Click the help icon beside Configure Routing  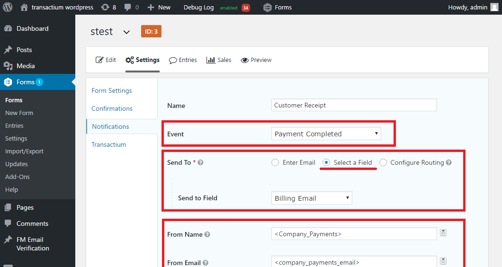[x=448, y=162]
